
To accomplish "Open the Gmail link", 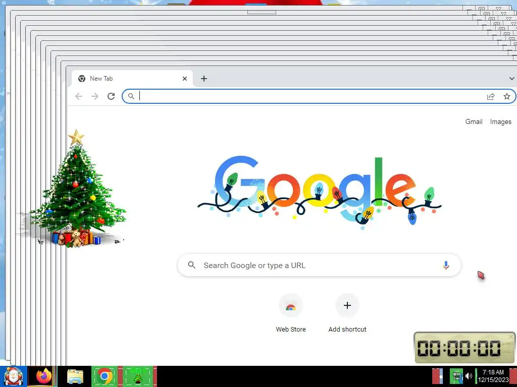I will tap(474, 122).
